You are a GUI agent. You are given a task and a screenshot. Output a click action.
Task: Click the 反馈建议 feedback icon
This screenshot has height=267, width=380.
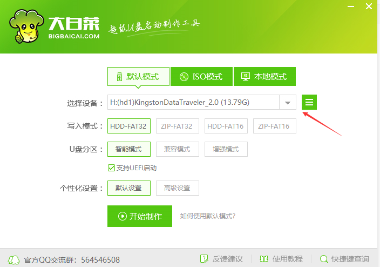204,259
